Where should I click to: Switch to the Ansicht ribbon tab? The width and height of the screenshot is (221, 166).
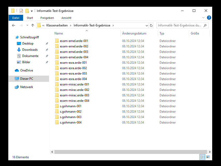[66, 18]
